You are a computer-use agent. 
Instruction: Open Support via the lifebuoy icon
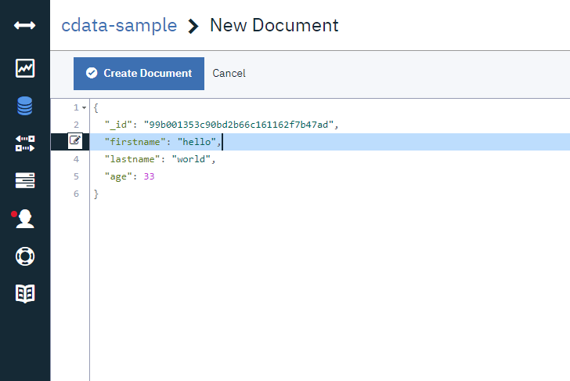click(x=25, y=256)
